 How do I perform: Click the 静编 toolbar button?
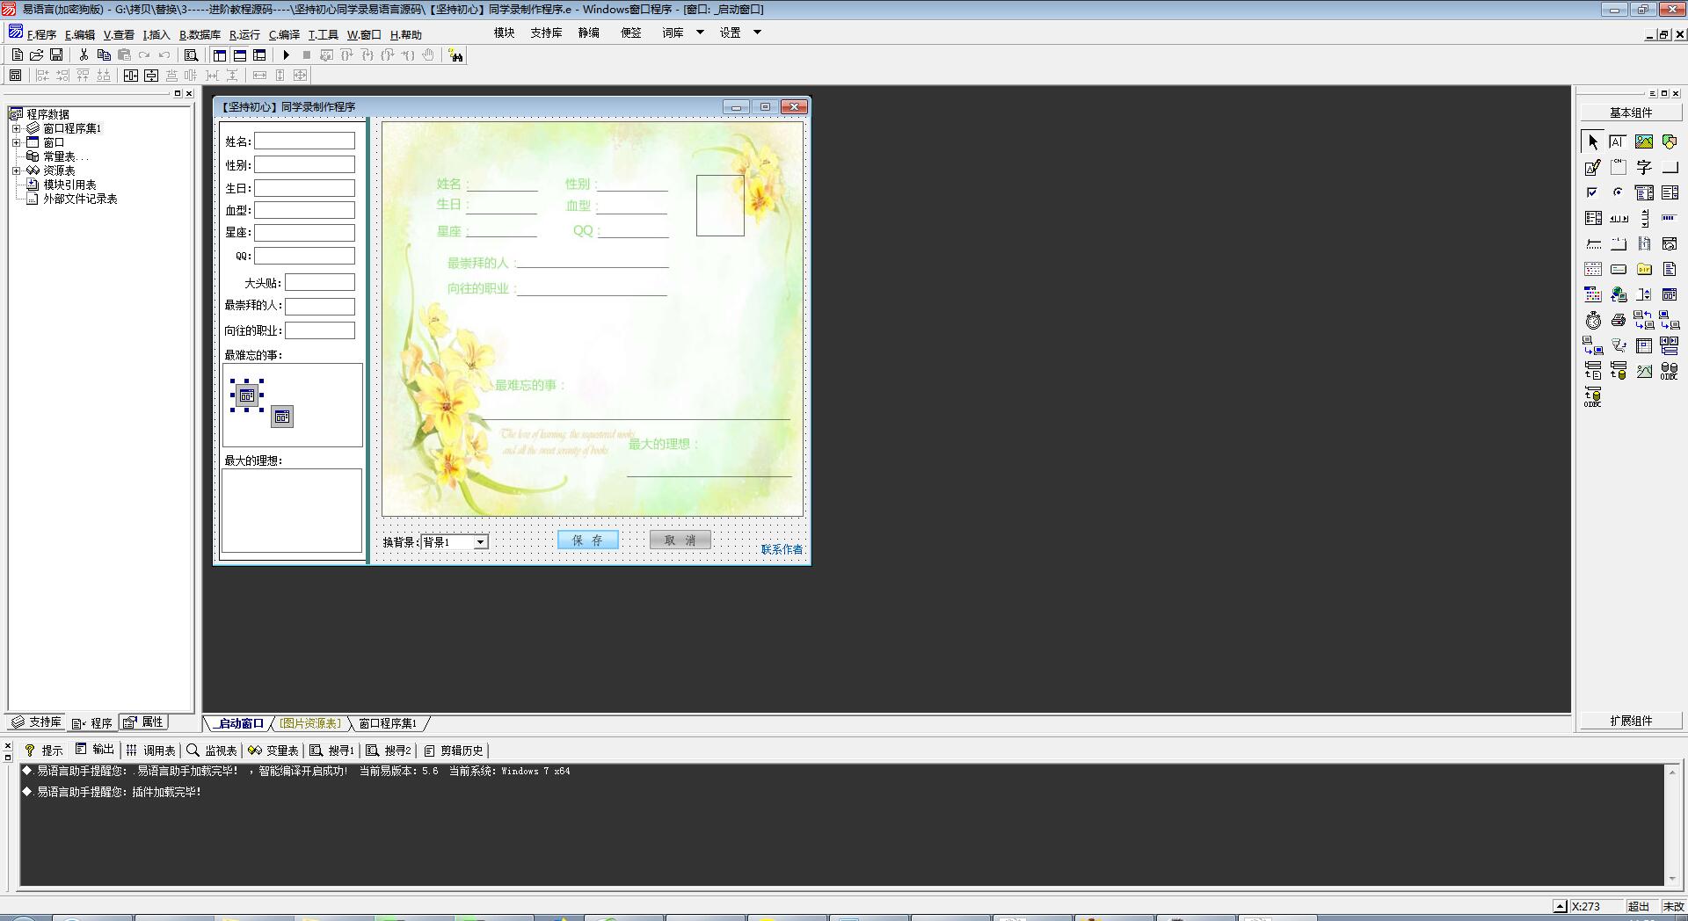click(x=589, y=33)
